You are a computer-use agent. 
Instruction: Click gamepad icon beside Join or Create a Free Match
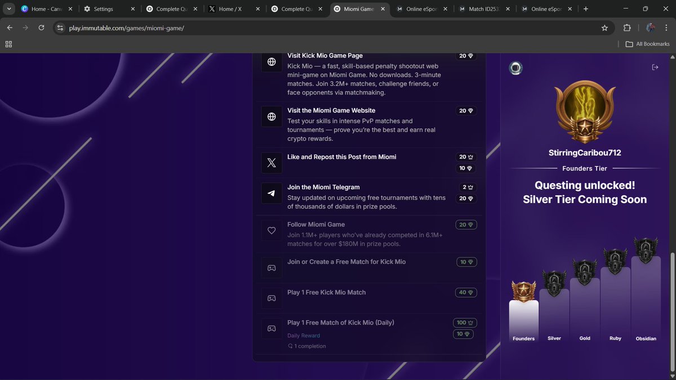pyautogui.click(x=272, y=267)
